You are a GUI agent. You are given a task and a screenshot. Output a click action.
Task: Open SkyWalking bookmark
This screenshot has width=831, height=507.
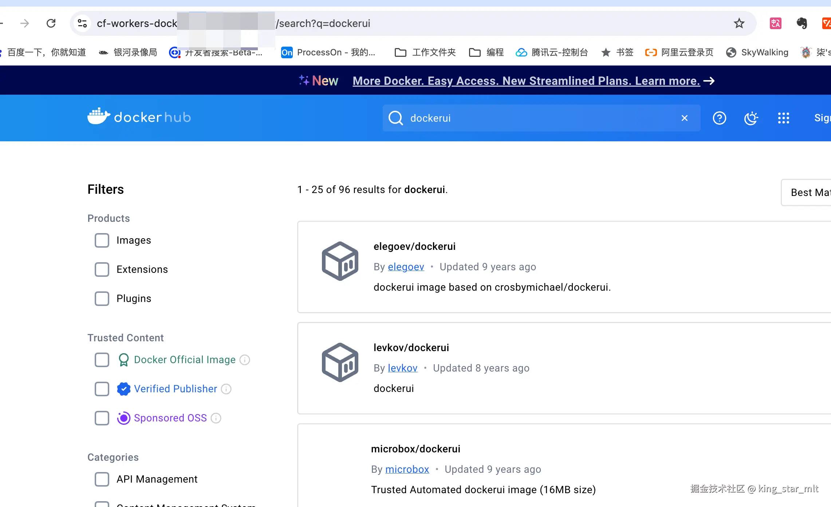point(757,52)
